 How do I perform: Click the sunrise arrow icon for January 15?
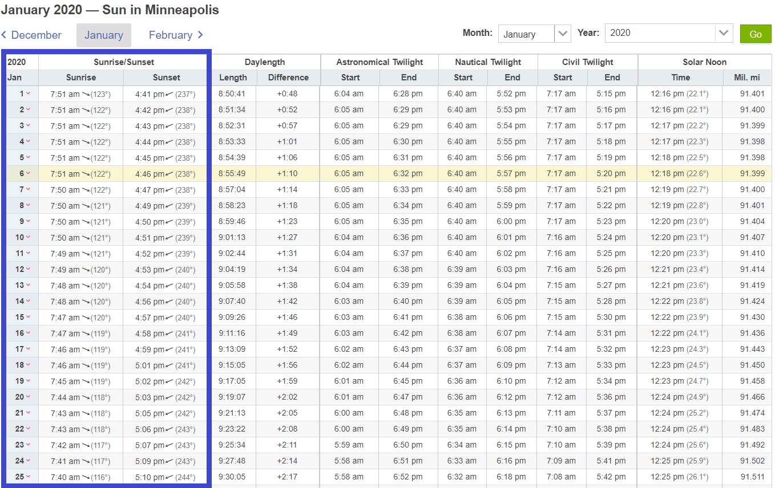[86, 318]
